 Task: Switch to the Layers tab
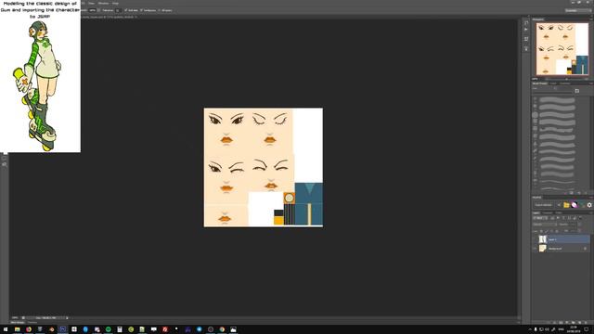536,212
